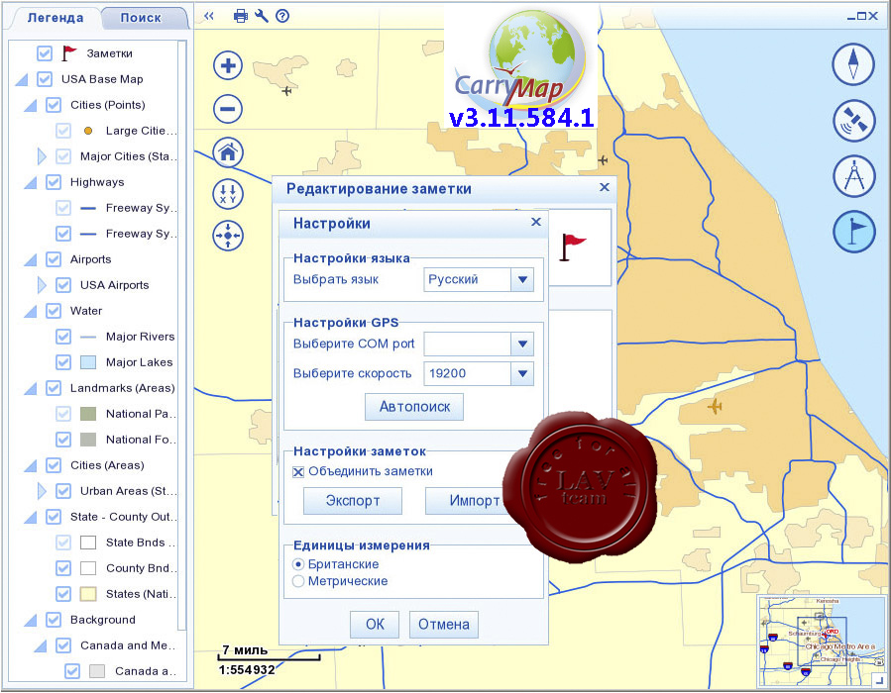Toggle the County Bnd layer checkbox
891x693 pixels.
pos(63,568)
